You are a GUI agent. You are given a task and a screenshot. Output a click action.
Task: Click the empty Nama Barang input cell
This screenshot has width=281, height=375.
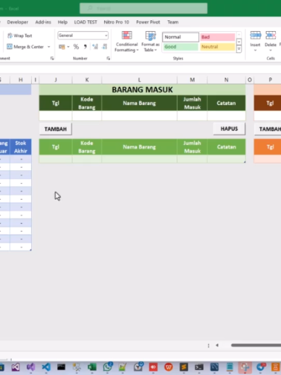coord(139,116)
